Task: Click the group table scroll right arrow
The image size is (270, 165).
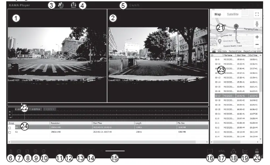Action: [x=207, y=142]
